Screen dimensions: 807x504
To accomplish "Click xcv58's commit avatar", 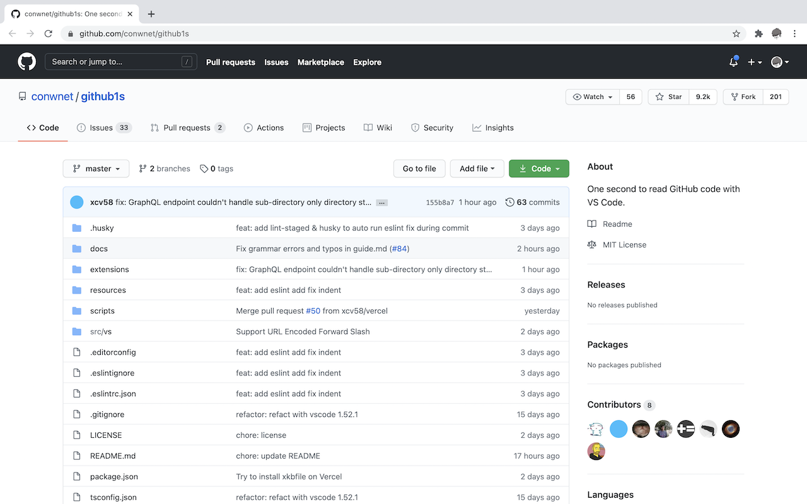I will [x=76, y=202].
